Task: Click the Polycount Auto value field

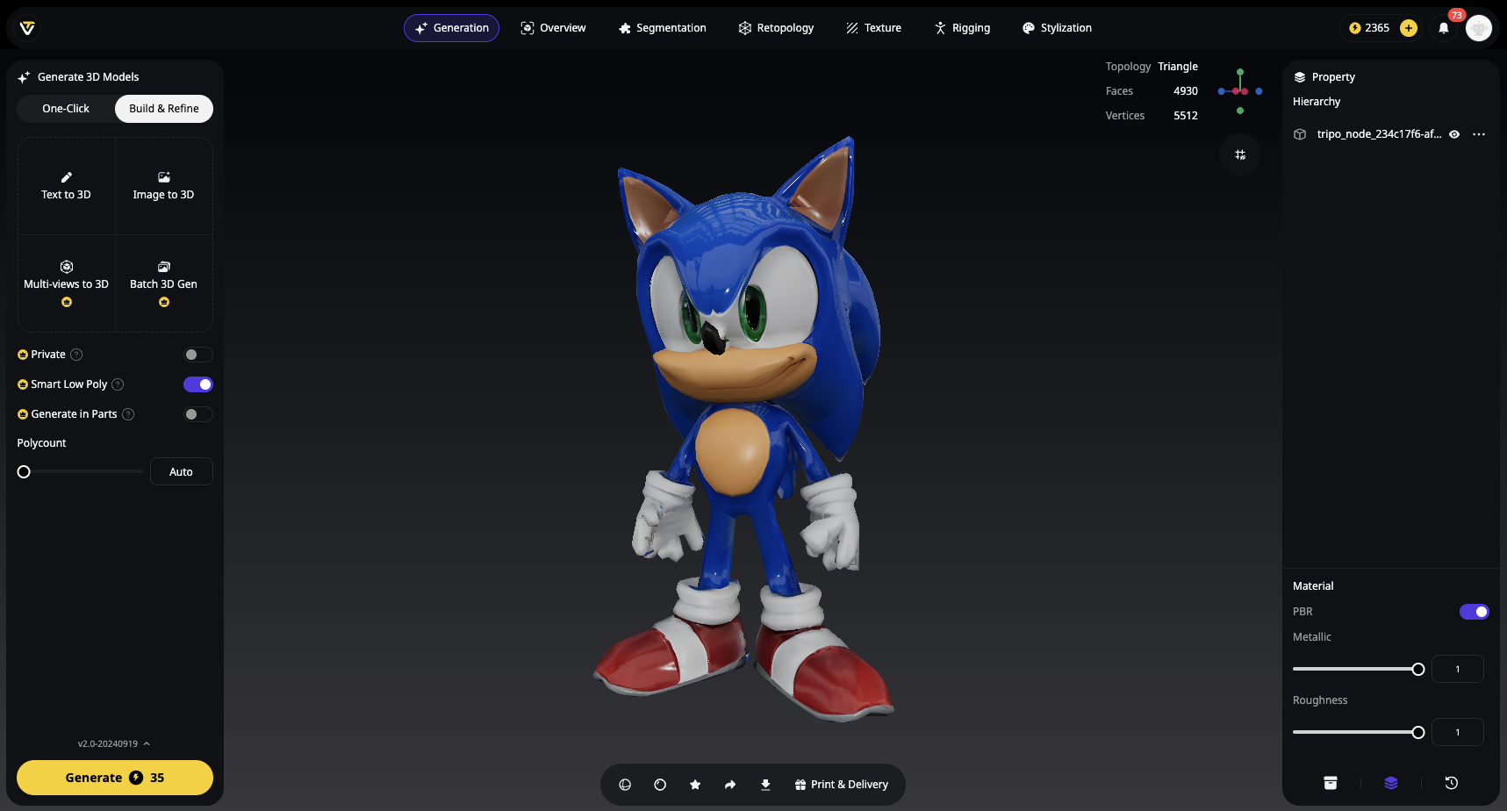Action: pyautogui.click(x=181, y=471)
